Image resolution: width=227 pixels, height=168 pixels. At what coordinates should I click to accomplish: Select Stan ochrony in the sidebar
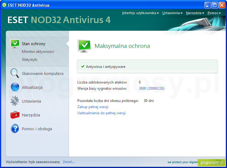(x=34, y=44)
